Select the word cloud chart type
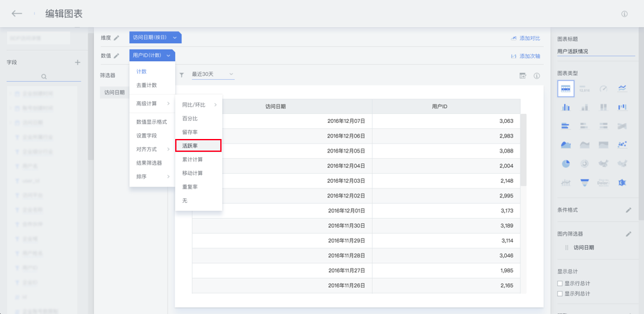This screenshot has height=314, width=644. (x=603, y=182)
